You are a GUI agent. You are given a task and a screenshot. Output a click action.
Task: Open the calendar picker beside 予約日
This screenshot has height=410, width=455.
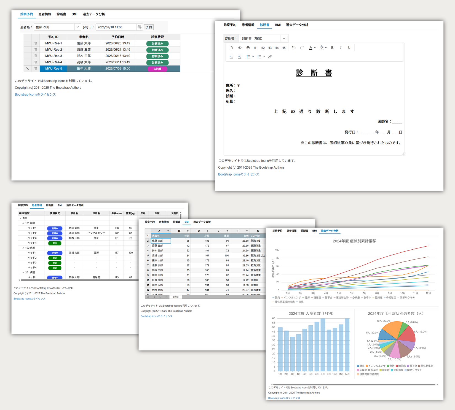140,27
